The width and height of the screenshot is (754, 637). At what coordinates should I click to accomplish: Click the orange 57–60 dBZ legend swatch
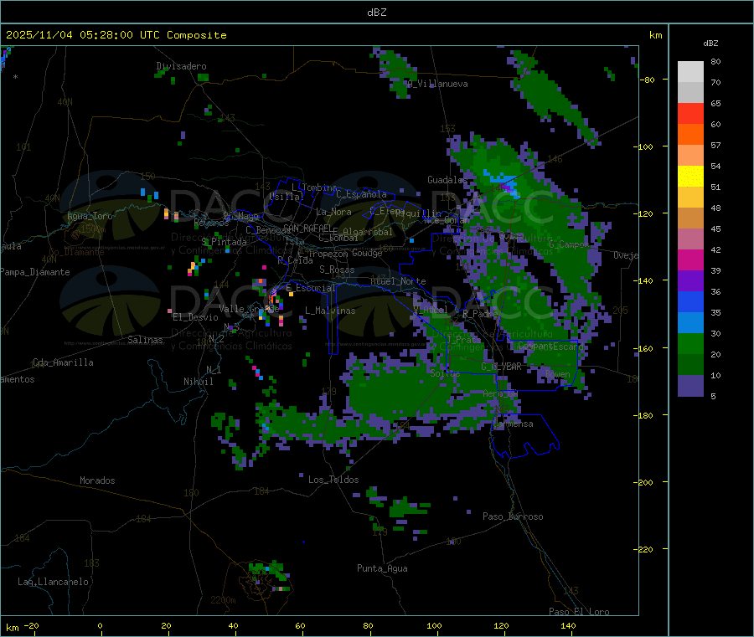pyautogui.click(x=690, y=135)
